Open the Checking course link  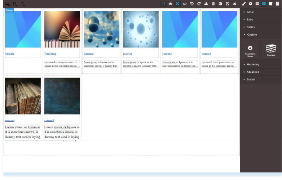50,54
